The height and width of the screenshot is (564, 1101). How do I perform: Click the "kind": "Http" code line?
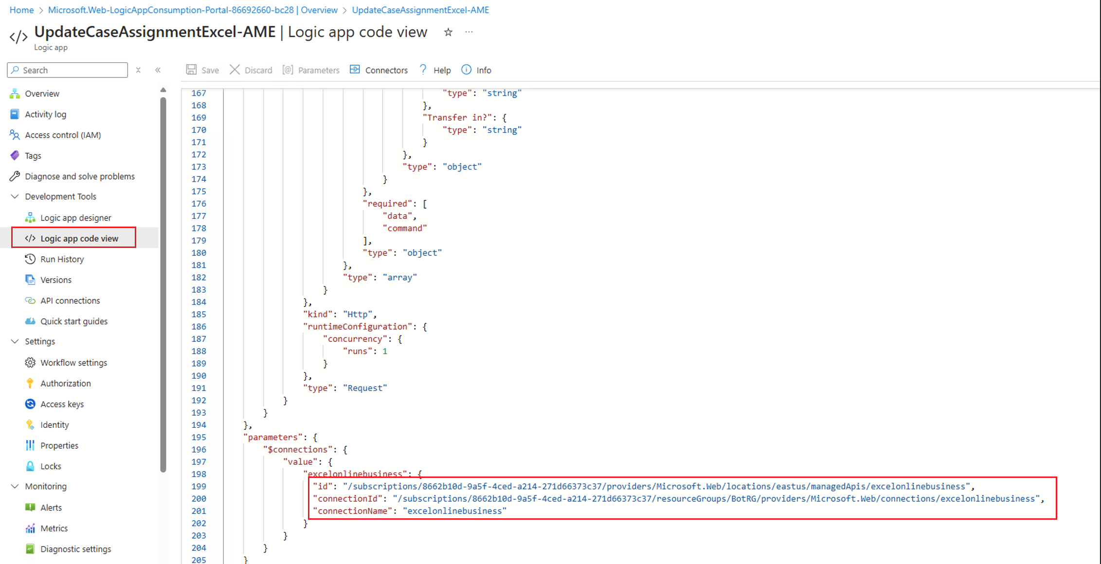[x=340, y=315]
